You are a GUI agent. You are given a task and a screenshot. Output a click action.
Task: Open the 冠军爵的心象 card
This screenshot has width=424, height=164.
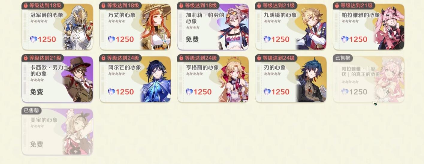pos(57,27)
